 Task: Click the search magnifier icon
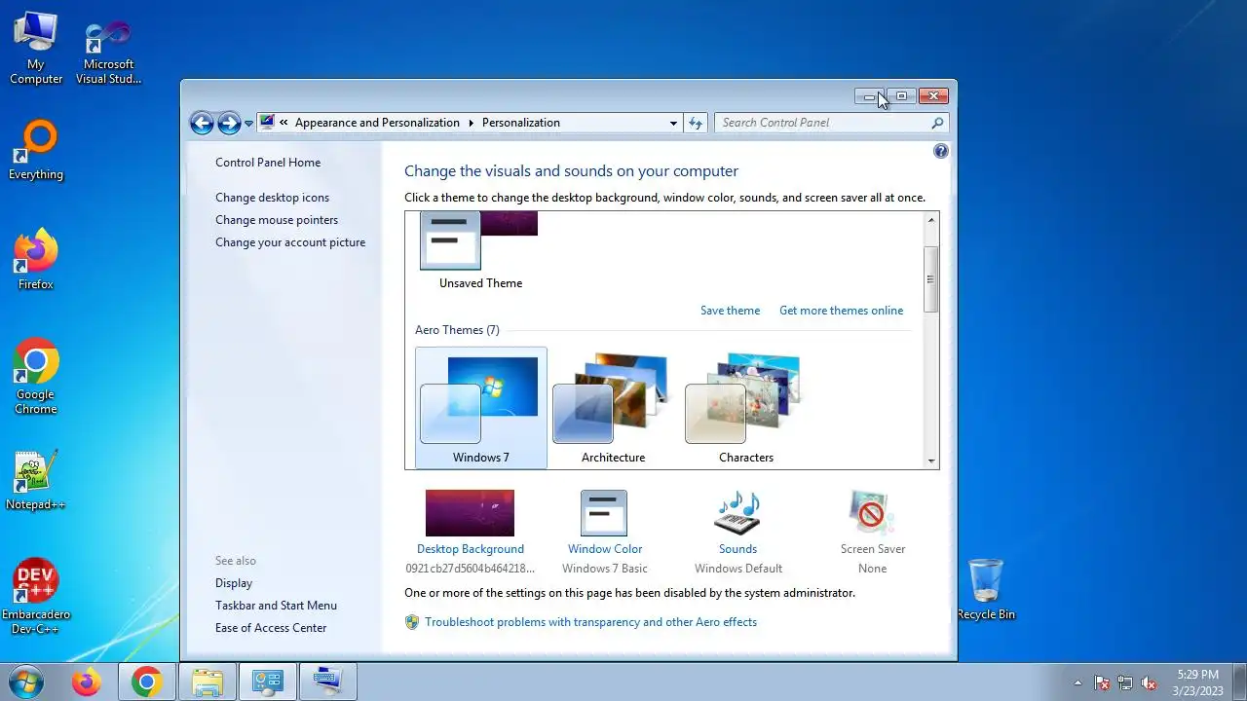coord(937,123)
